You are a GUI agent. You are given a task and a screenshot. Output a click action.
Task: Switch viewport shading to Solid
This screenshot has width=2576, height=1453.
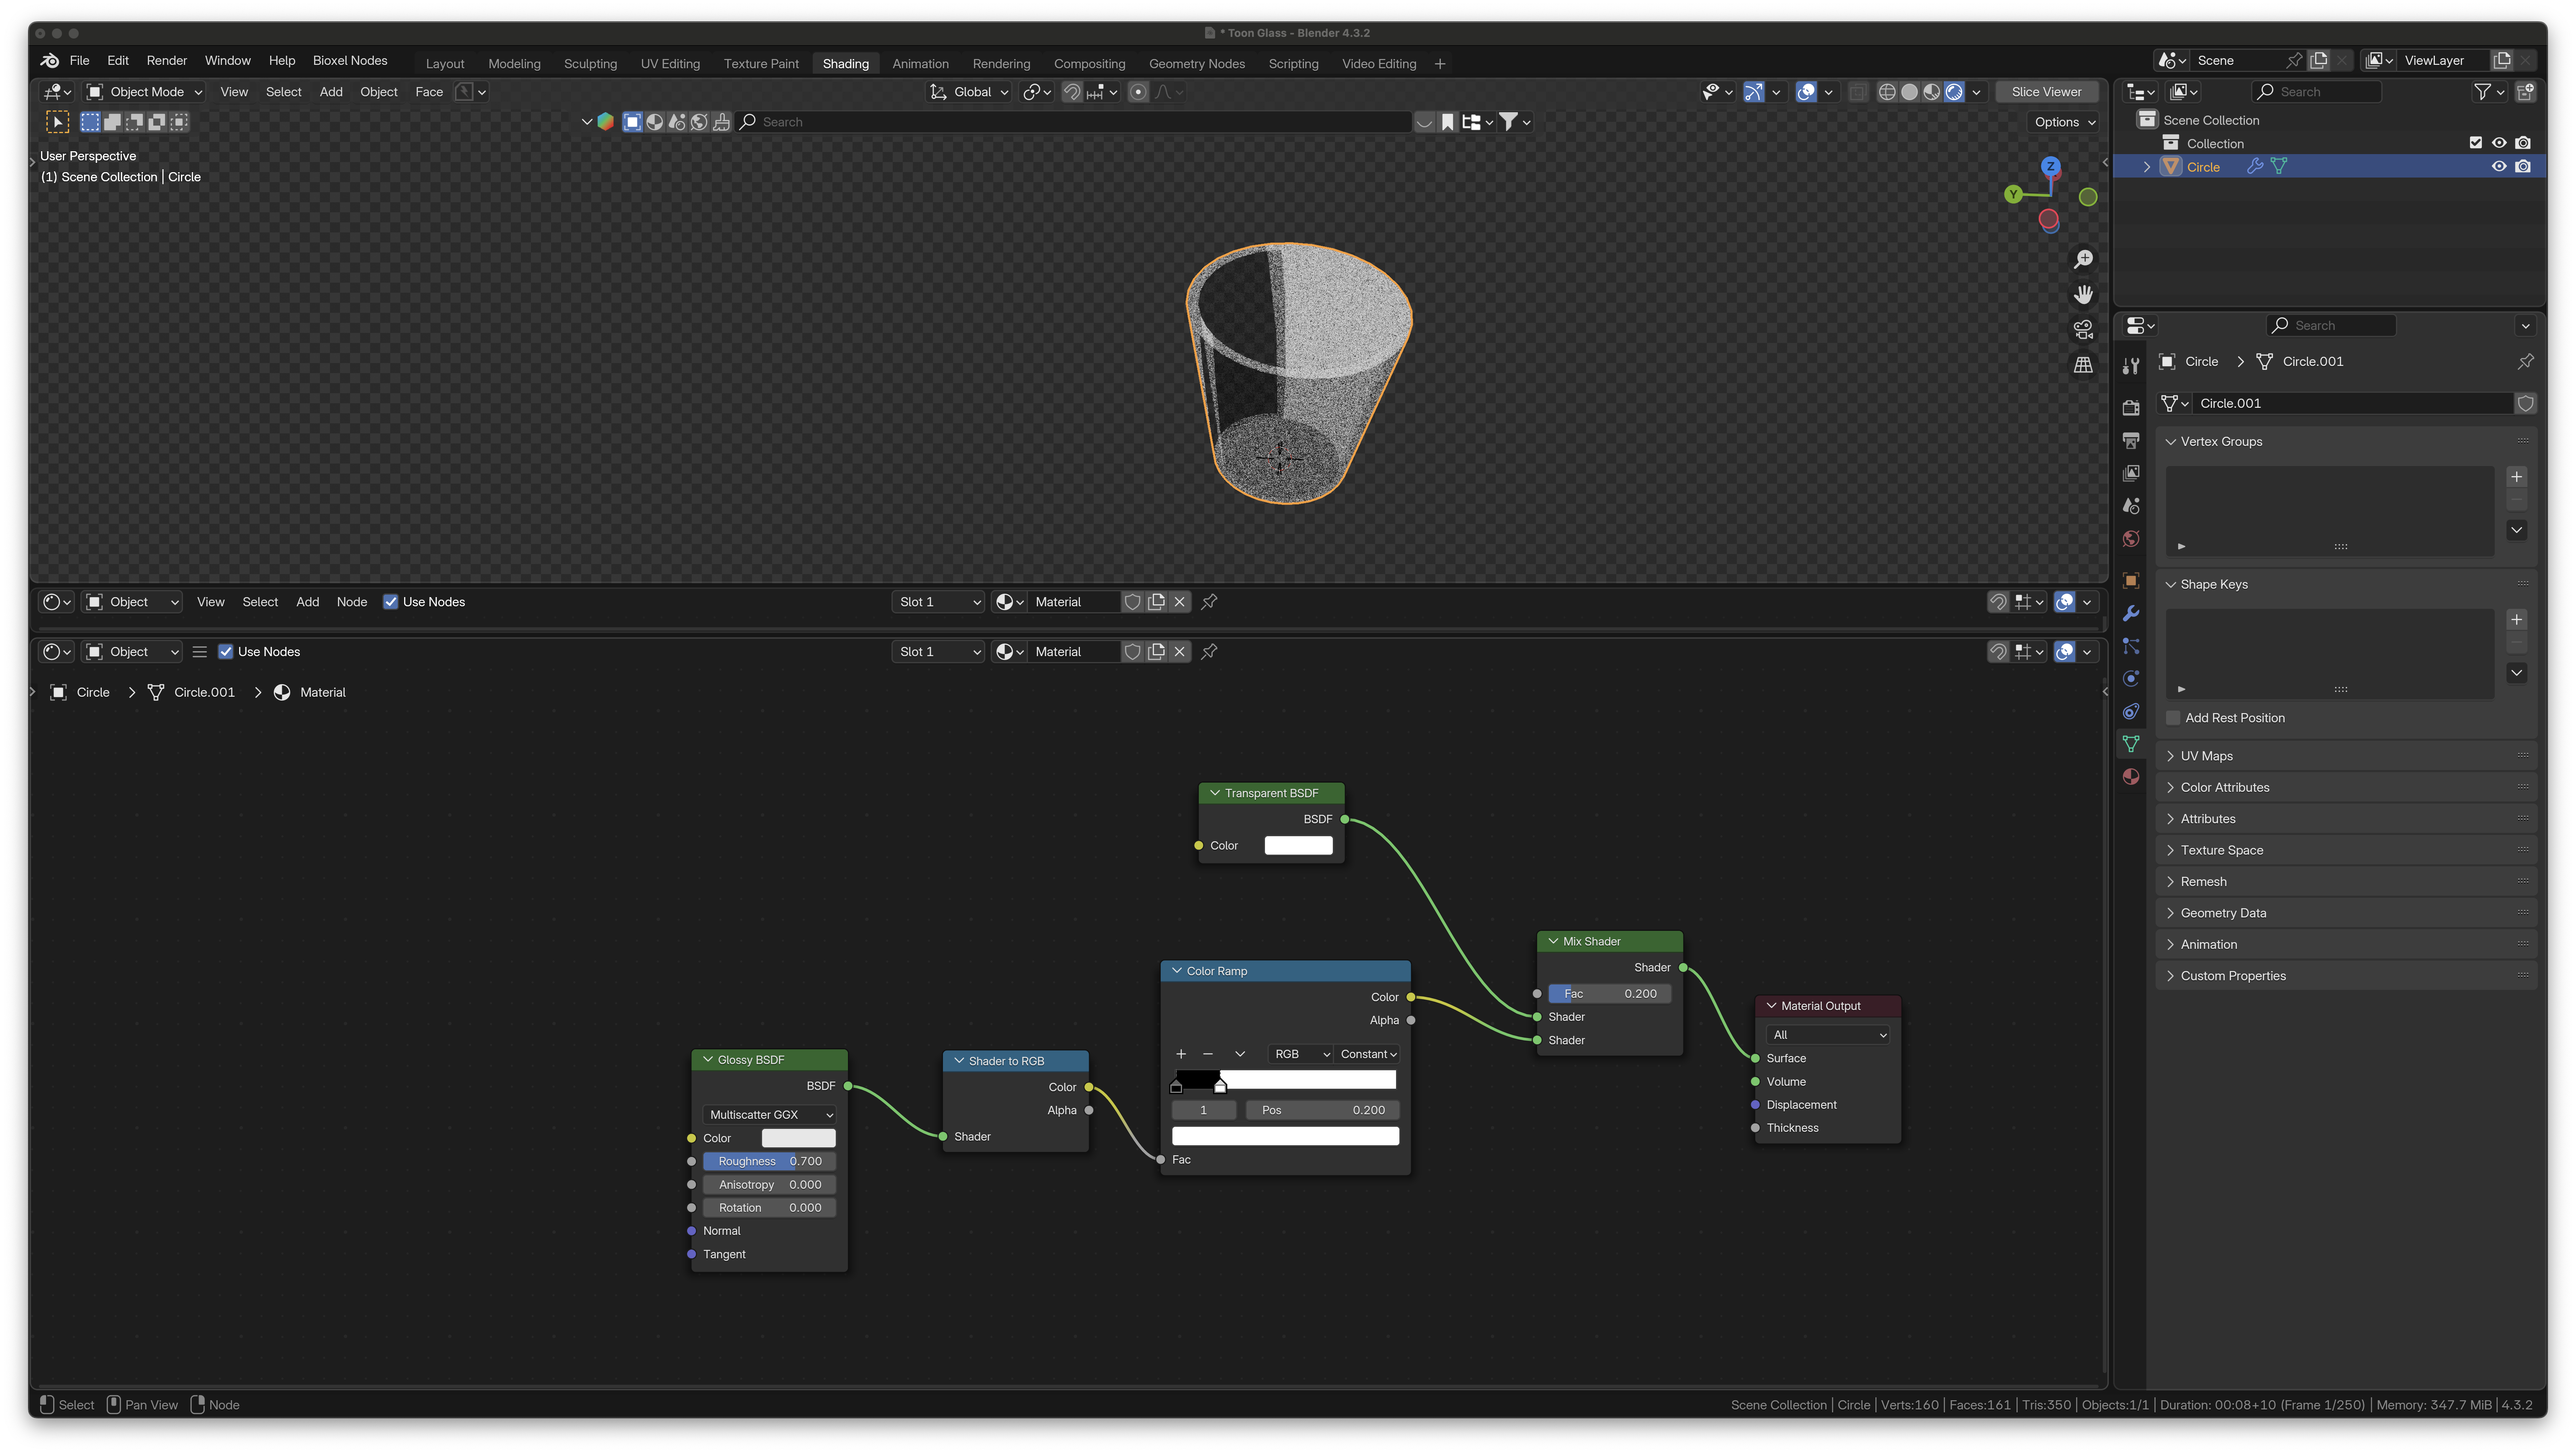1909,92
